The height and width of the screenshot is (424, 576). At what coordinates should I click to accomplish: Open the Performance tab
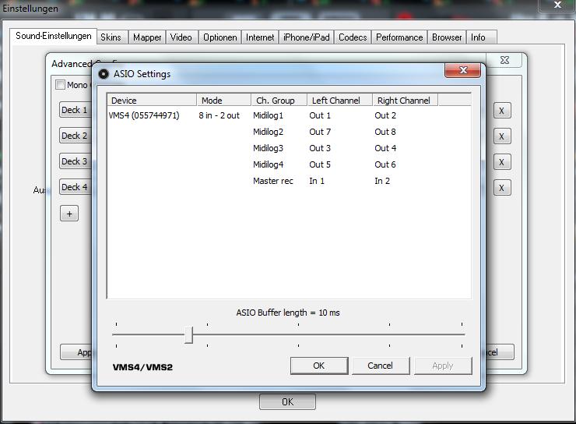pos(399,37)
